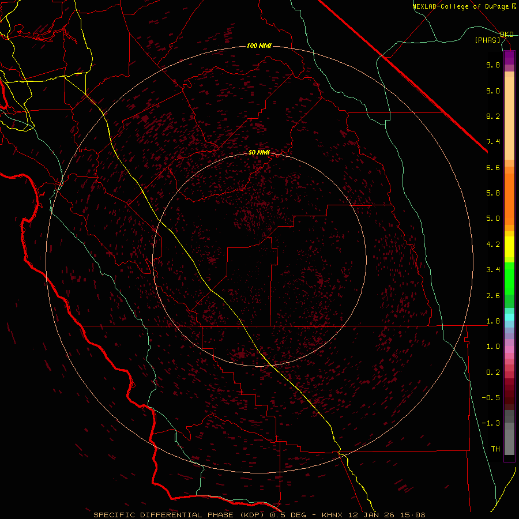This screenshot has height=519, width=519.
Task: Click the NEXLAB logo icon beside DuPage
Action: click(514, 6)
